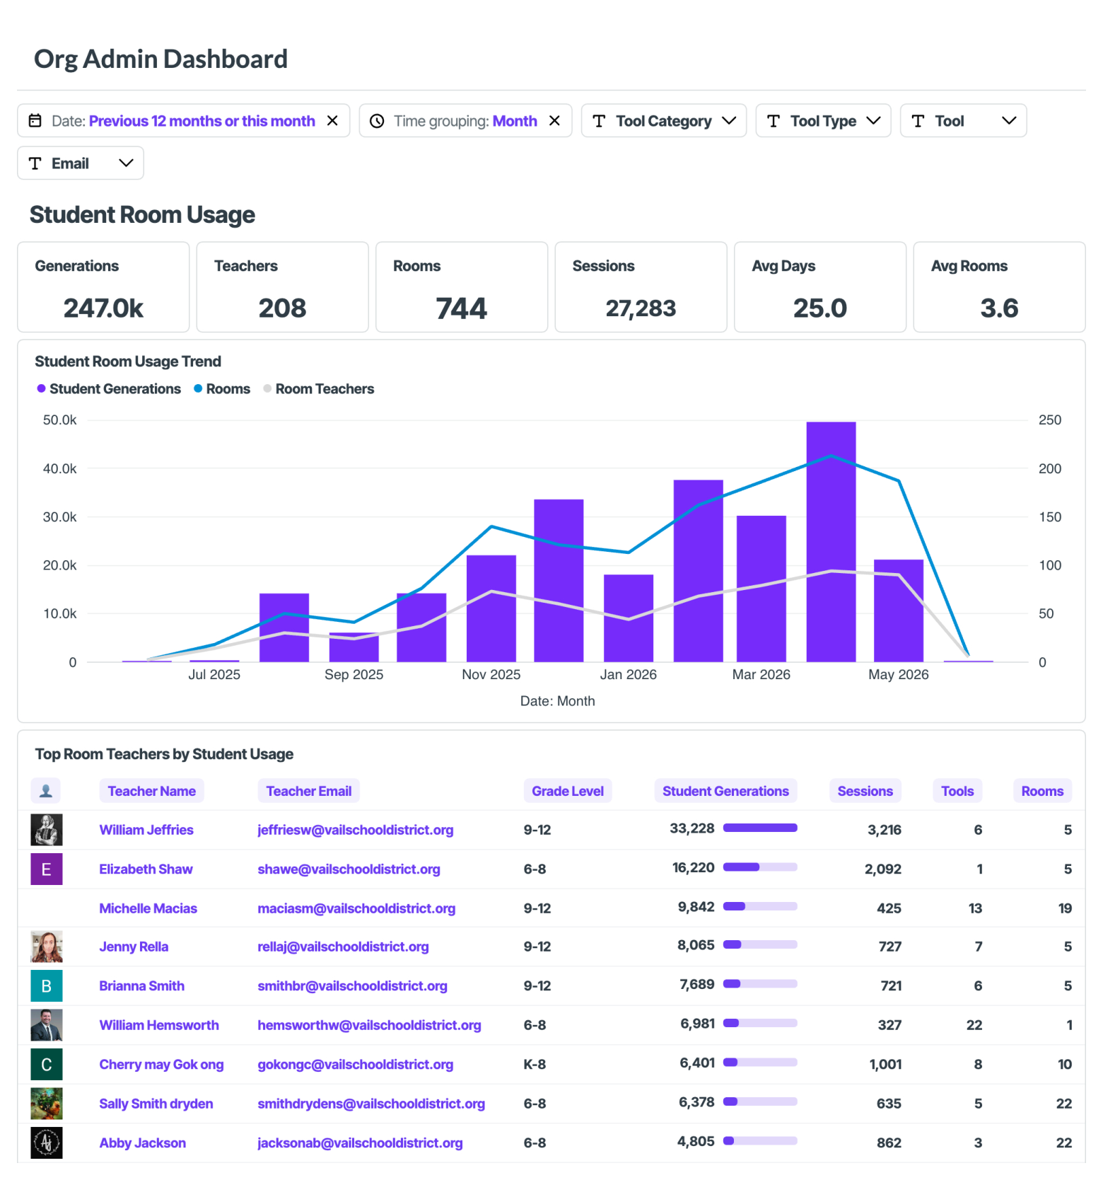Sort by Teacher Email column header

[x=309, y=791]
